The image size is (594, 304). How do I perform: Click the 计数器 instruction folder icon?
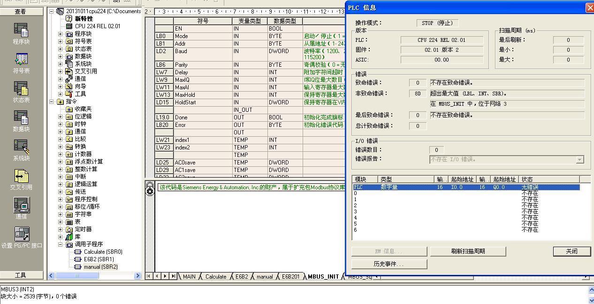(x=69, y=154)
